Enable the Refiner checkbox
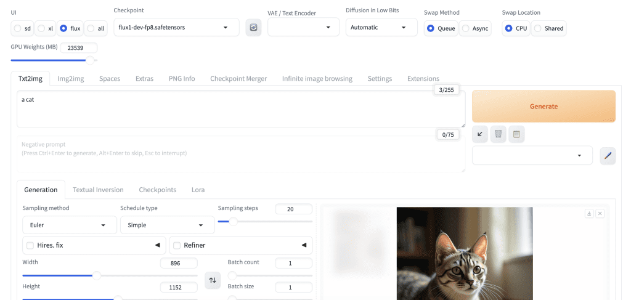Image resolution: width=631 pixels, height=300 pixels. point(177,245)
